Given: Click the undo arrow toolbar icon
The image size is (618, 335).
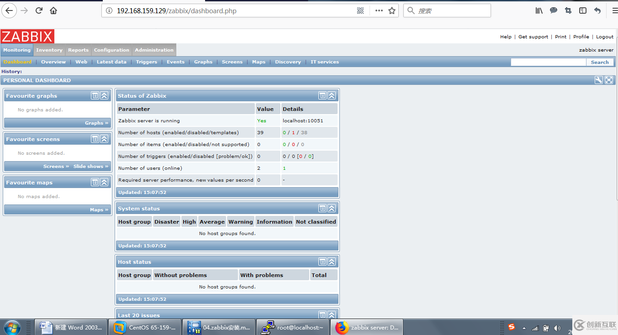Looking at the screenshot, I should coord(597,10).
